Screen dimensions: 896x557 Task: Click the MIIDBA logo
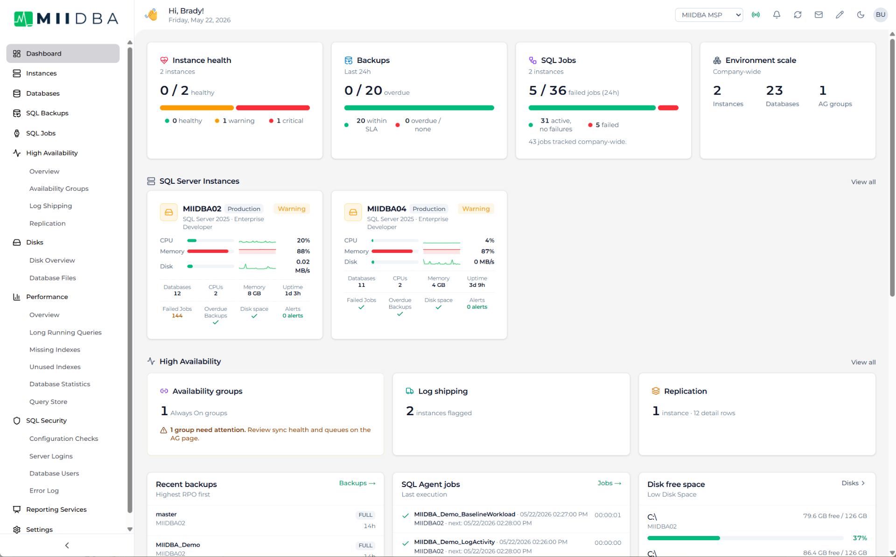click(x=66, y=19)
